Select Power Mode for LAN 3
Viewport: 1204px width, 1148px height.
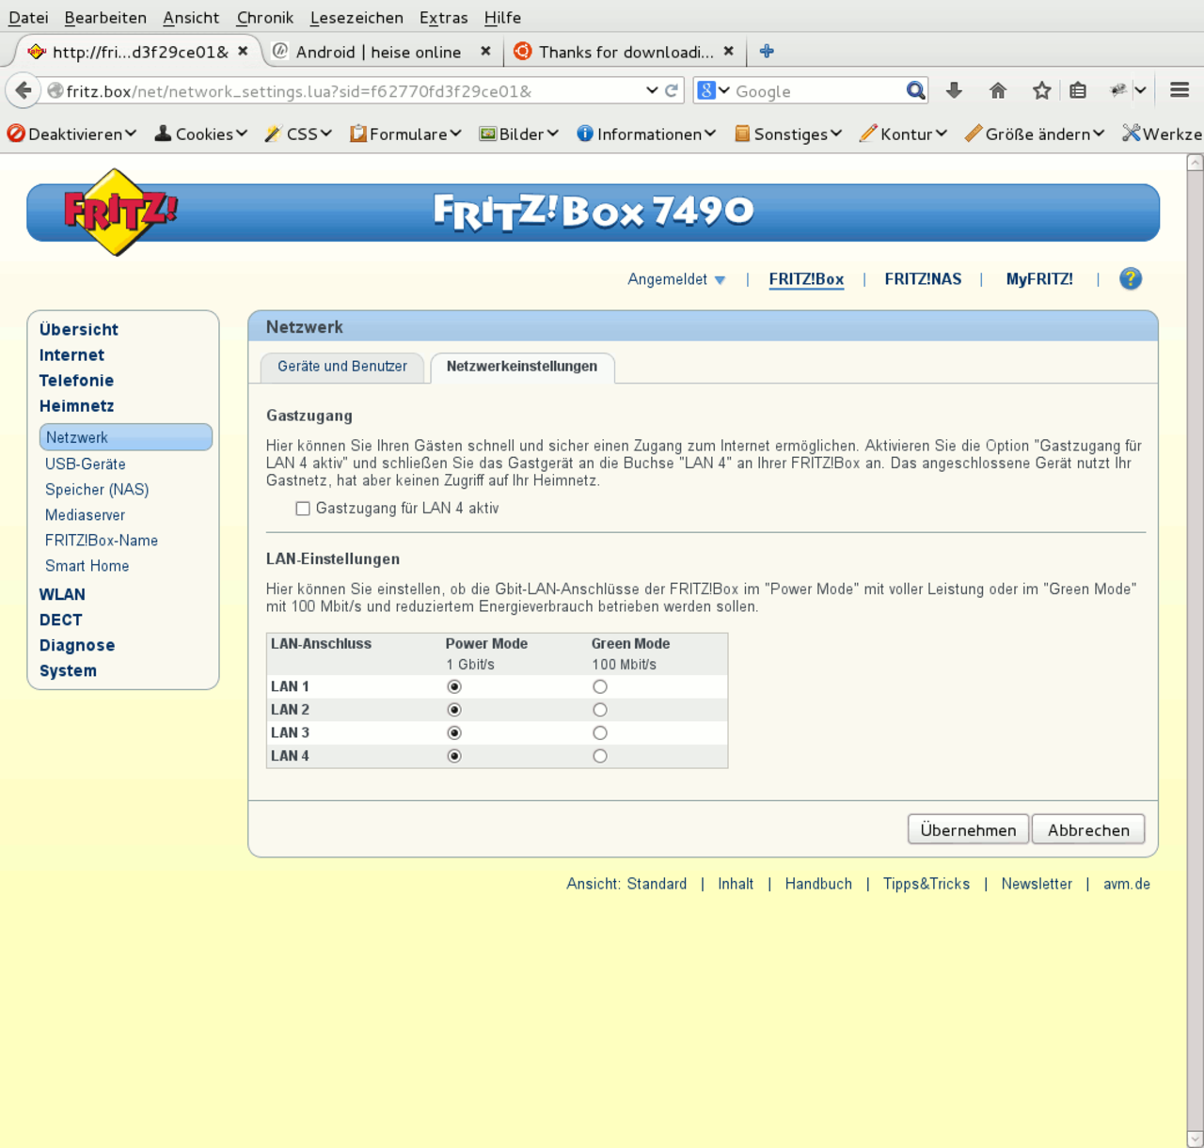click(454, 733)
